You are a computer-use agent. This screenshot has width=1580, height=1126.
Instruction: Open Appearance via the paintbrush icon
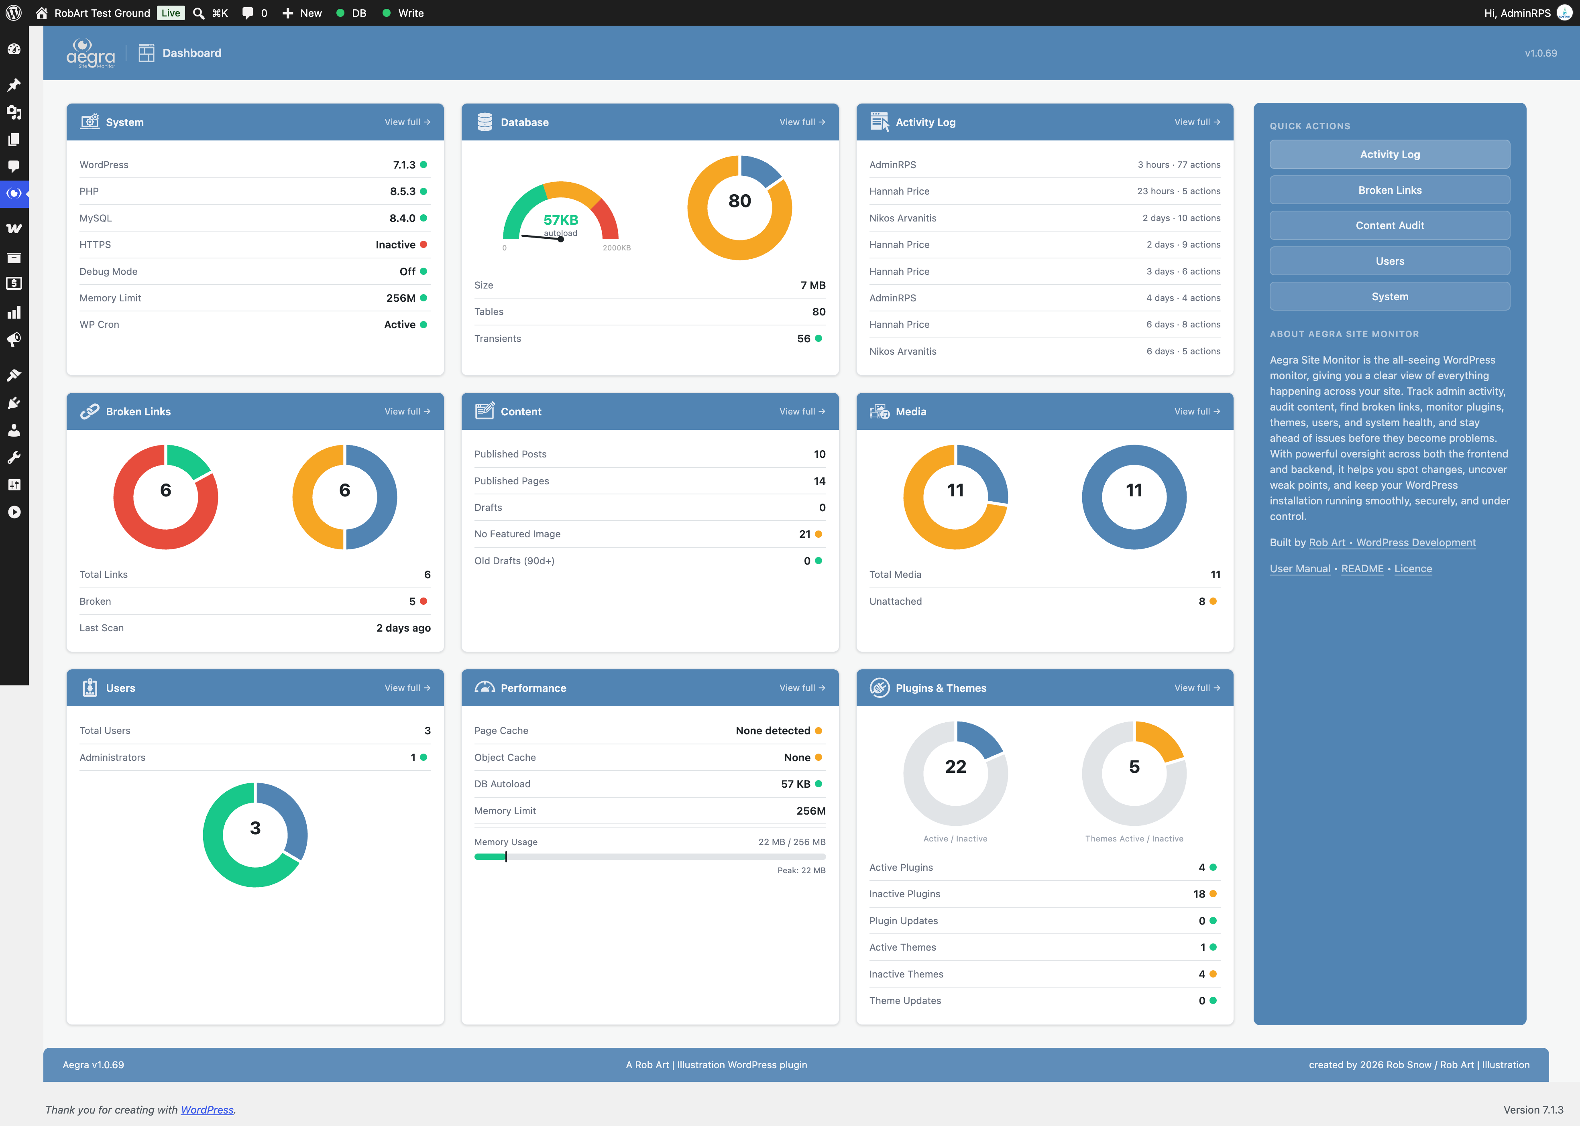[x=14, y=376]
